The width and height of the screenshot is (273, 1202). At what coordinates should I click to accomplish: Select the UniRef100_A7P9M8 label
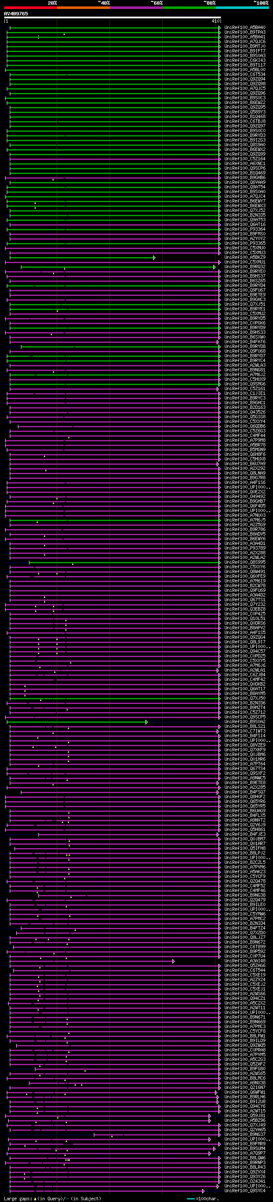[245, 440]
